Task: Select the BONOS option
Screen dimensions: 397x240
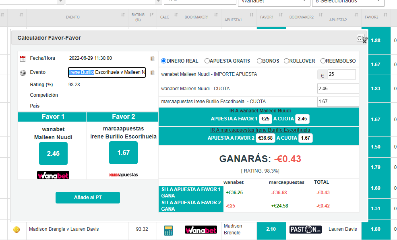Action: 259,61
